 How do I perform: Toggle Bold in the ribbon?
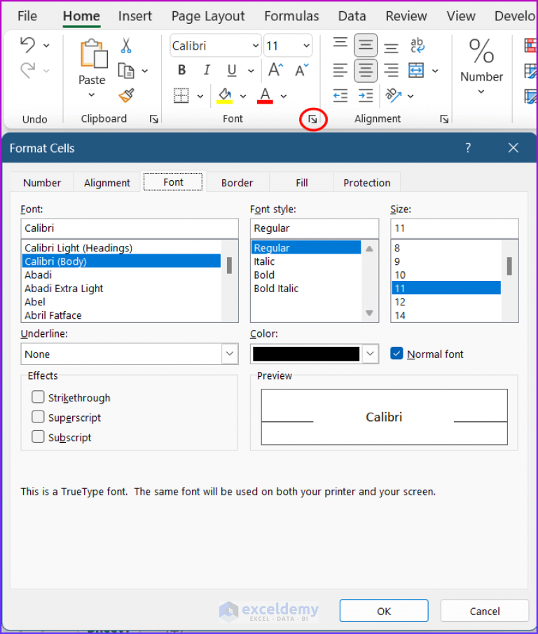182,70
